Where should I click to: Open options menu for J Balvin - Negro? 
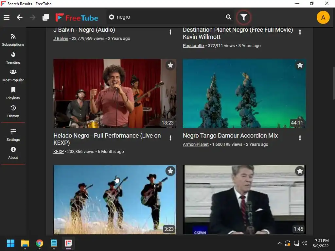point(170,32)
